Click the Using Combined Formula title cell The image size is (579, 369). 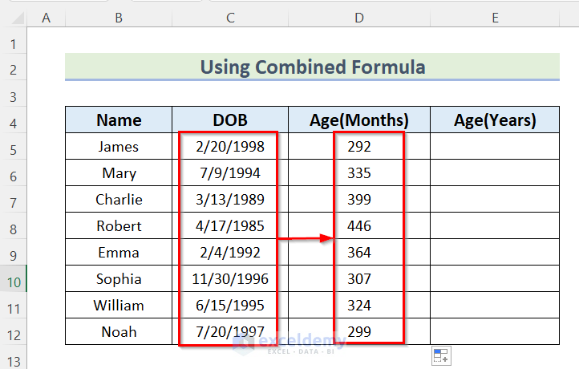pos(312,67)
